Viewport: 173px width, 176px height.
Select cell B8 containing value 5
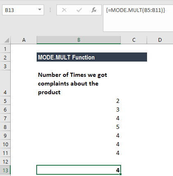click(x=79, y=127)
